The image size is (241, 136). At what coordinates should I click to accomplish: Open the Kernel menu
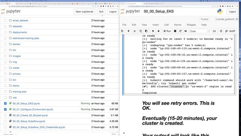[177, 25]
